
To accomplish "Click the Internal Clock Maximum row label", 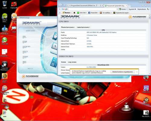I will pyautogui.click(x=68, y=44).
